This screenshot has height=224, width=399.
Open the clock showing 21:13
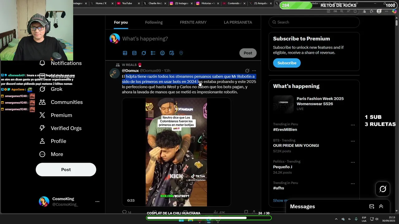[389, 219]
